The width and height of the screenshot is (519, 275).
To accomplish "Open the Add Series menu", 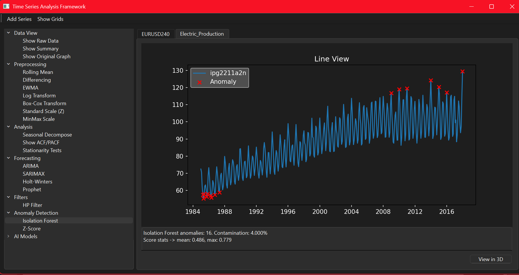I will tap(19, 19).
